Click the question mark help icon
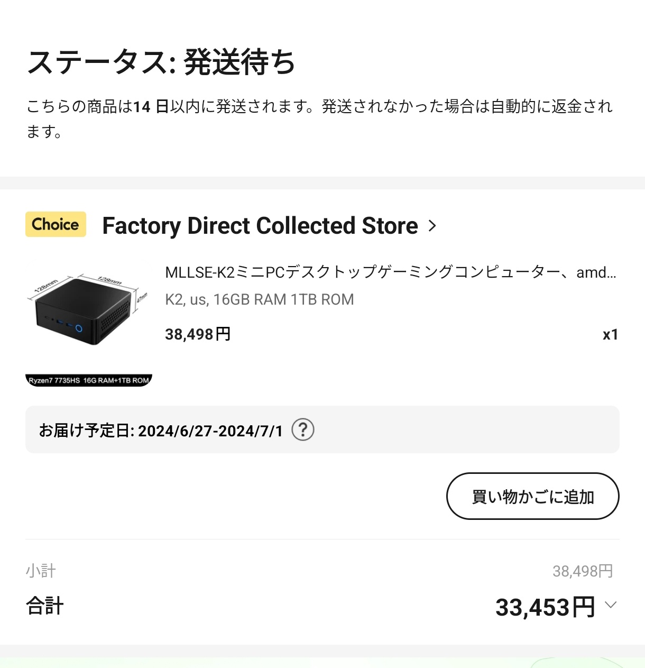This screenshot has height=668, width=645. 303,429
